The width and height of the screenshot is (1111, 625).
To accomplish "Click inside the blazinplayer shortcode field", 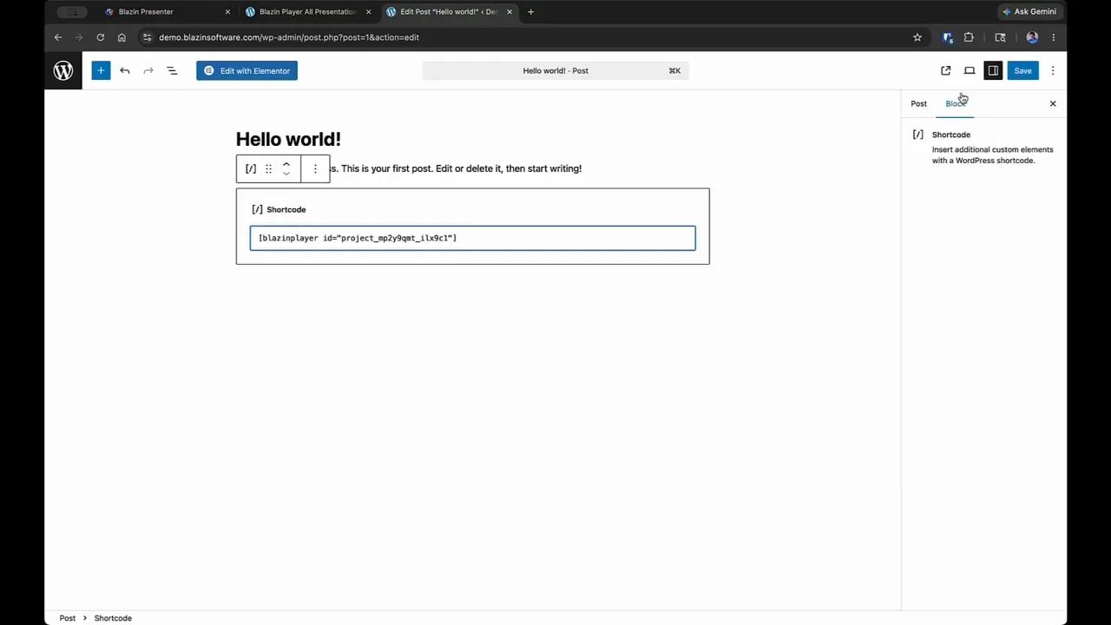I will coord(472,238).
